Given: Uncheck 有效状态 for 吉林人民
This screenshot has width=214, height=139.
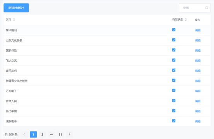Looking at the screenshot, I should 174,100.
